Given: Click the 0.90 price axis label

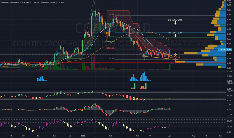Looking at the screenshot, I should (x=229, y=5).
